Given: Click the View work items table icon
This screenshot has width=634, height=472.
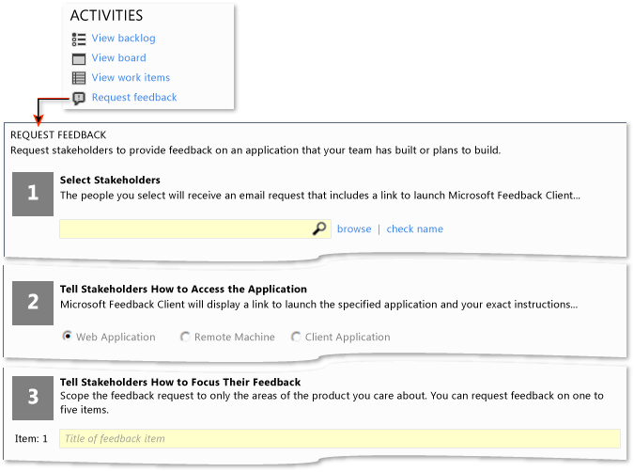Looking at the screenshot, I should click(79, 78).
